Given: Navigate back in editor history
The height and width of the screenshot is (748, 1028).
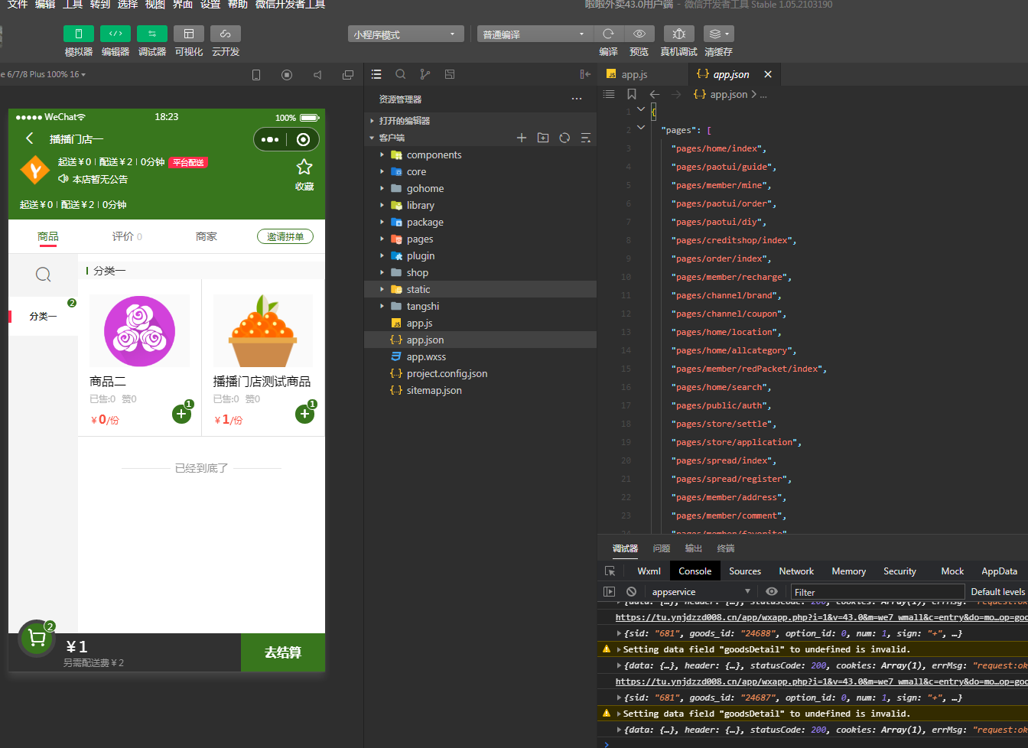Looking at the screenshot, I should tap(655, 94).
